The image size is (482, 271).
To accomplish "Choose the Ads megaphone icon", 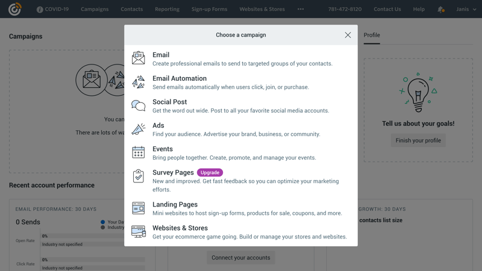I will coord(139,129).
